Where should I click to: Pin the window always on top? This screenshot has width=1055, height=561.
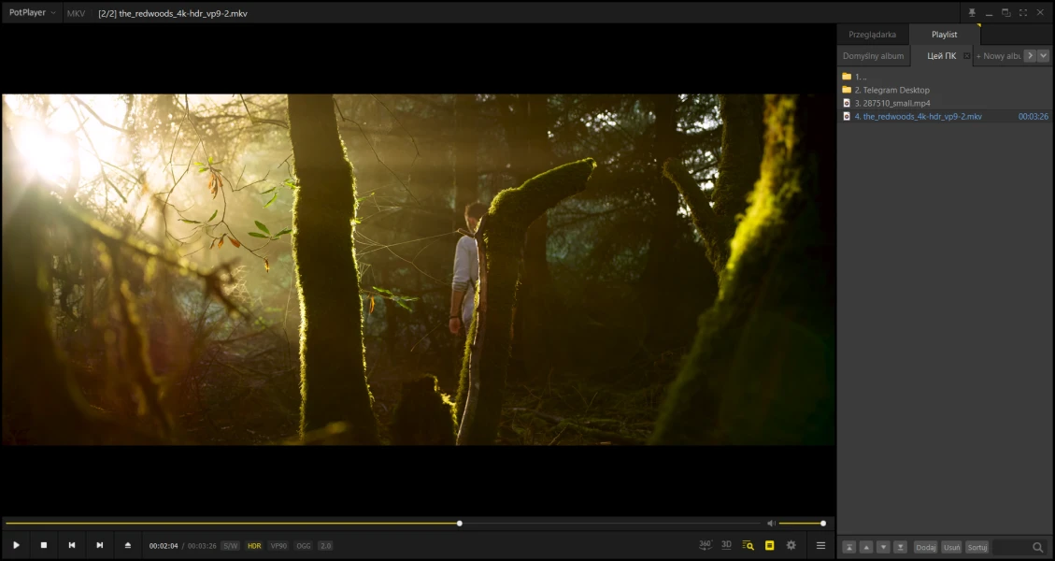pos(972,13)
